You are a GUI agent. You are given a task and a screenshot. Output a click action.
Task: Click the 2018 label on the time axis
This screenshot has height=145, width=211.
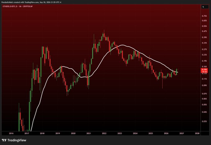[42, 134]
